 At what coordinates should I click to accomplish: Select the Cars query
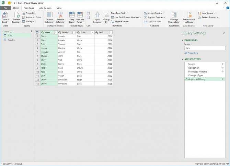pos(17,35)
